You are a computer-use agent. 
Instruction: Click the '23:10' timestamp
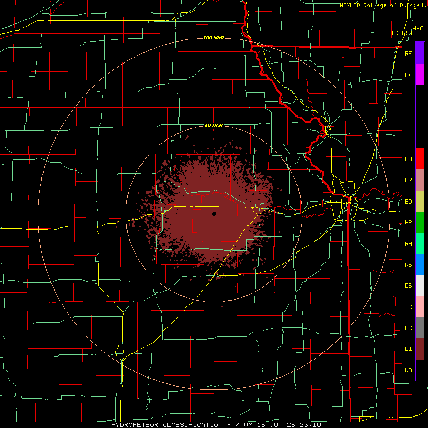(x=311, y=425)
